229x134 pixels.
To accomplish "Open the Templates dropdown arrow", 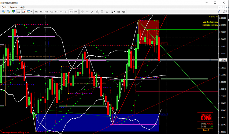I will pyautogui.click(x=31, y=12).
